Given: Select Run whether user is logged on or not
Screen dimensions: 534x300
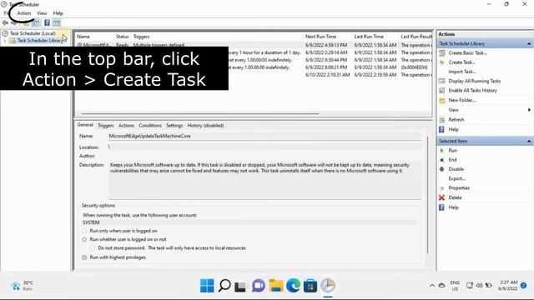Looking at the screenshot, I should coord(84,240).
